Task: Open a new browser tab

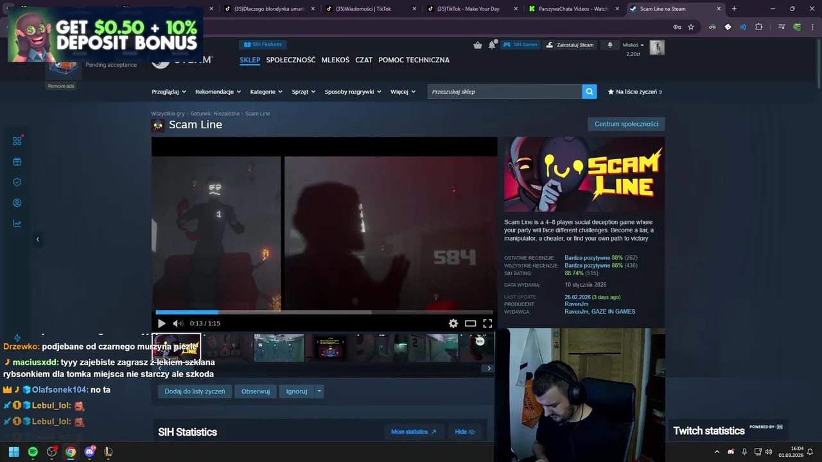Action: pyautogui.click(x=734, y=9)
